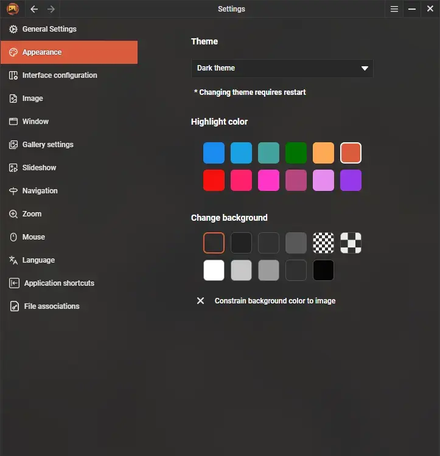
Task: Open the hamburger menu in title bar
Action: click(x=394, y=9)
